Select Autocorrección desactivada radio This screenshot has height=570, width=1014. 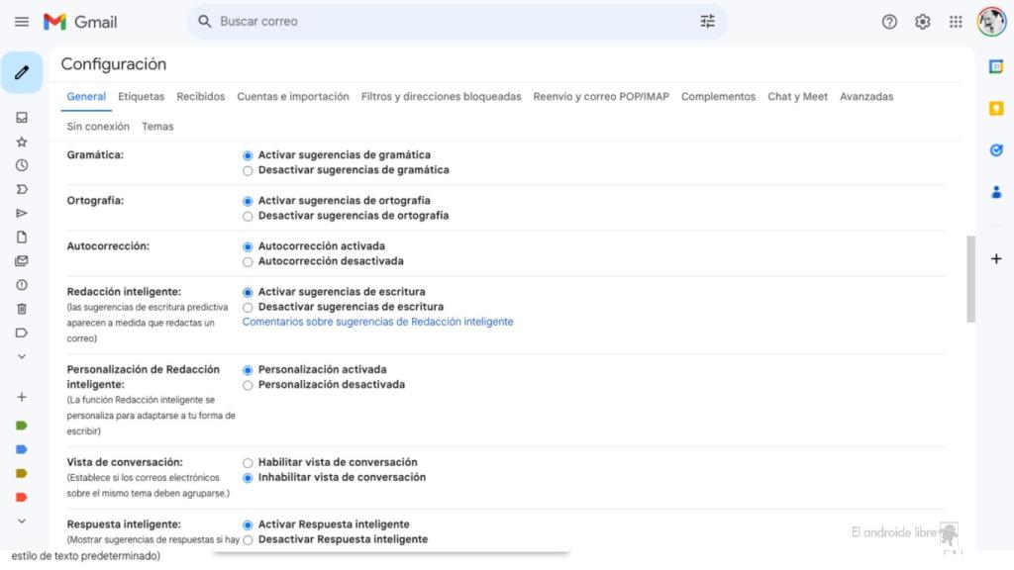(x=248, y=261)
